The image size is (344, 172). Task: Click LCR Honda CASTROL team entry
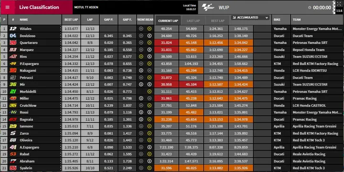click(309, 105)
